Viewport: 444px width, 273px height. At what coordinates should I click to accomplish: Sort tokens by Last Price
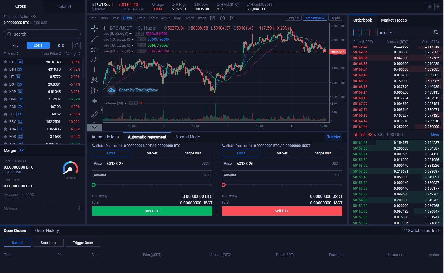point(52,54)
